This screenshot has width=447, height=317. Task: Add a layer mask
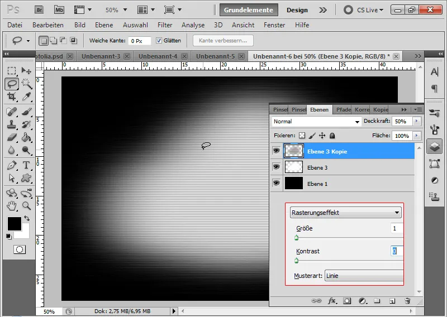click(x=347, y=301)
